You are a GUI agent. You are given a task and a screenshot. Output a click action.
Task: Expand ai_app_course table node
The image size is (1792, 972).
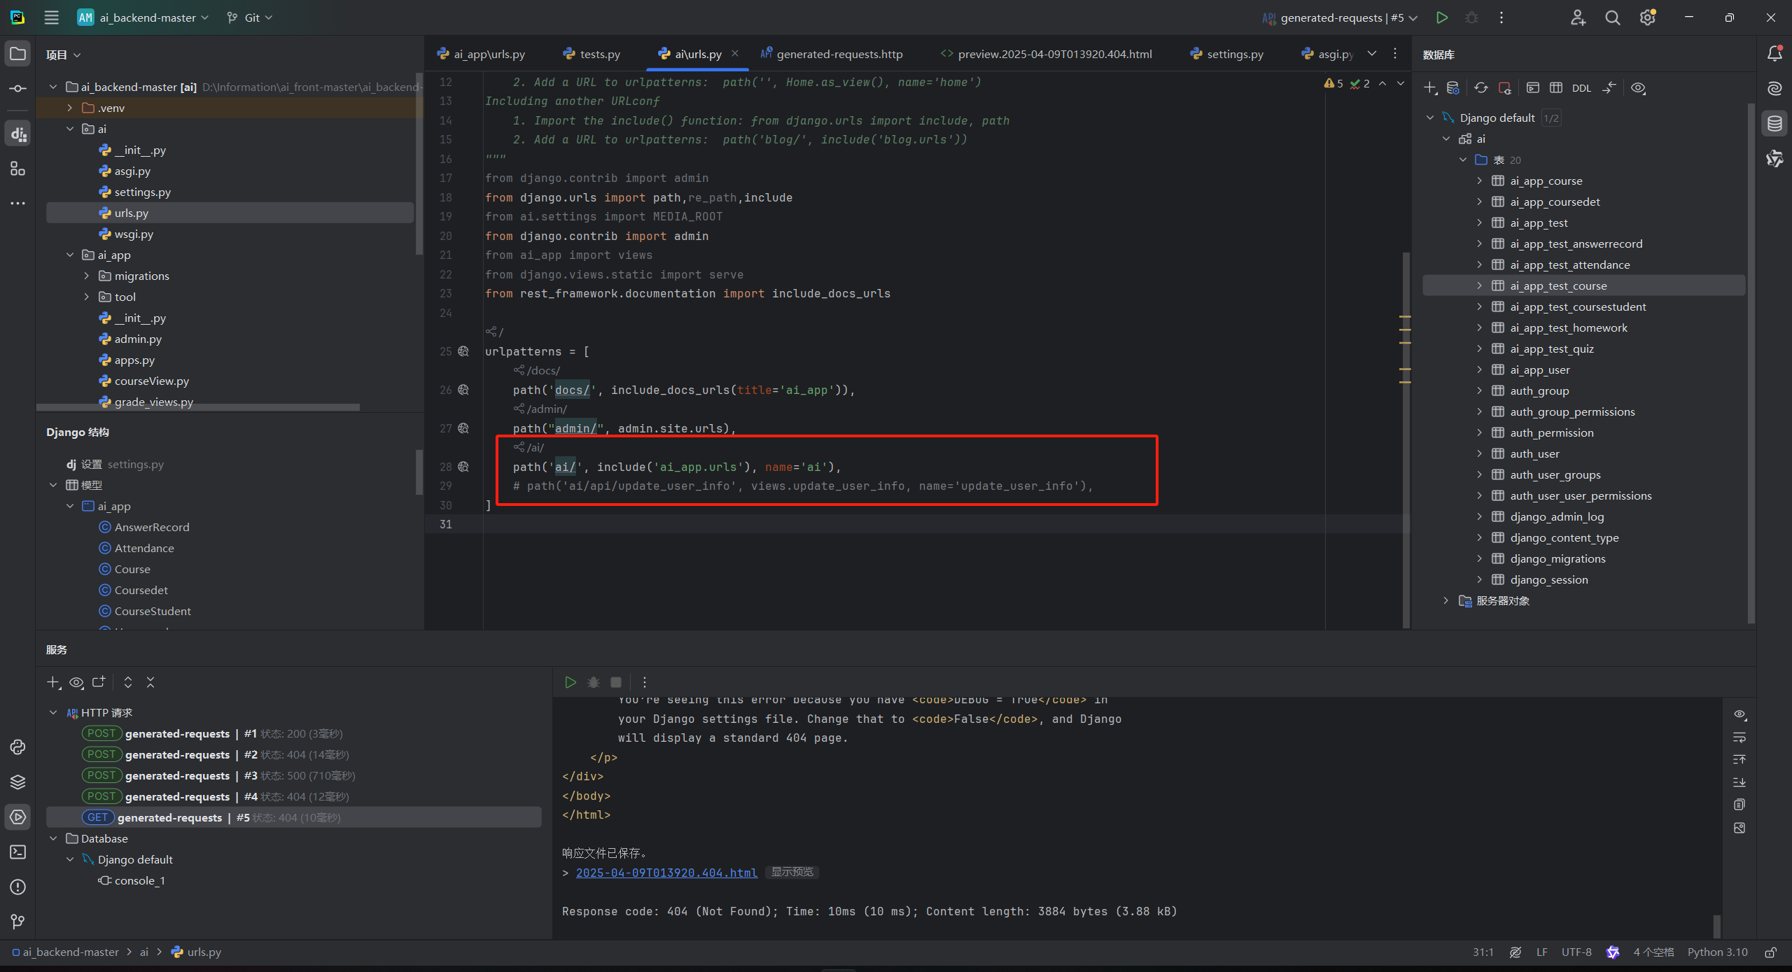click(x=1479, y=181)
